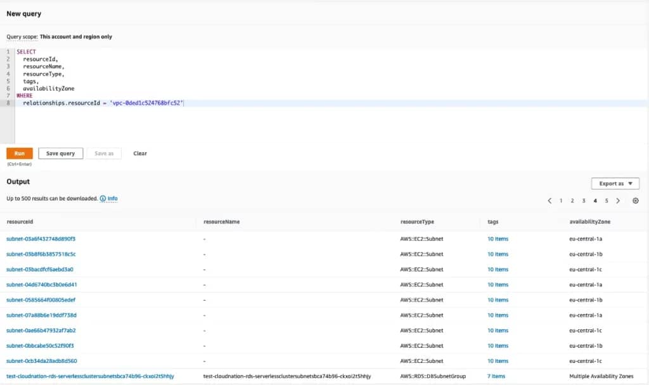Select results page 4

tap(595, 200)
